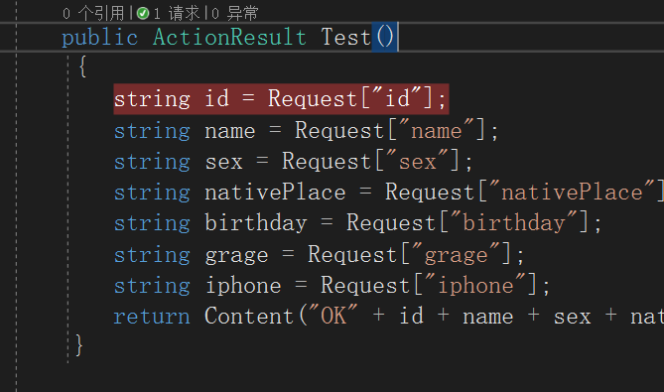Click the Test method name
Screen dimensions: 664x392
click(x=345, y=38)
